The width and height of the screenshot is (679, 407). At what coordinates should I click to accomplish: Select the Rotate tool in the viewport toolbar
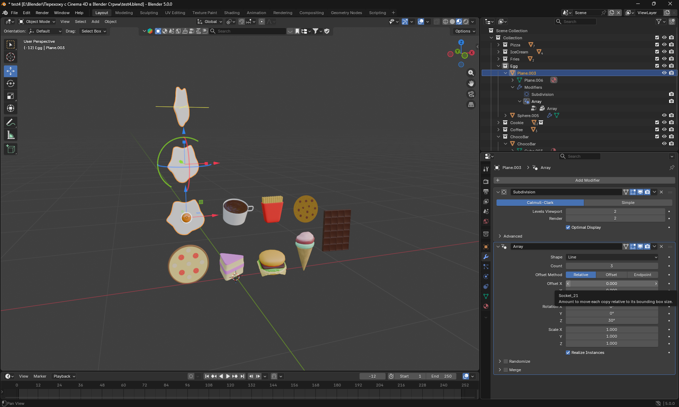click(x=11, y=84)
